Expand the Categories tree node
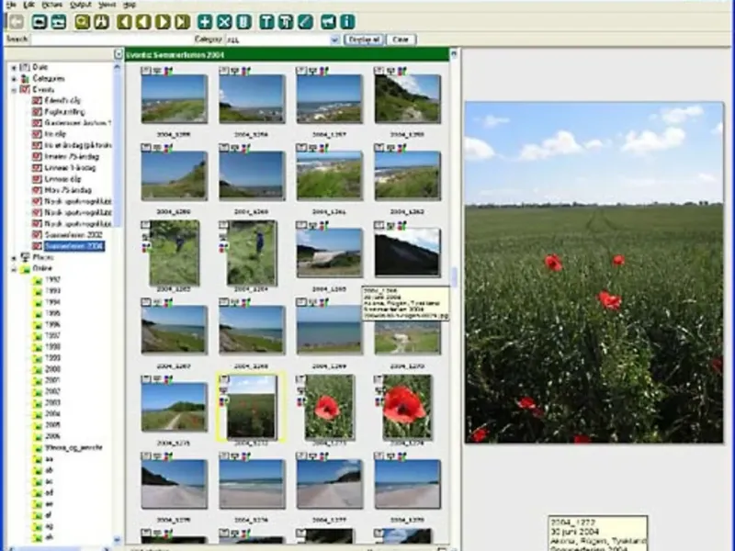The image size is (735, 551). click(14, 79)
